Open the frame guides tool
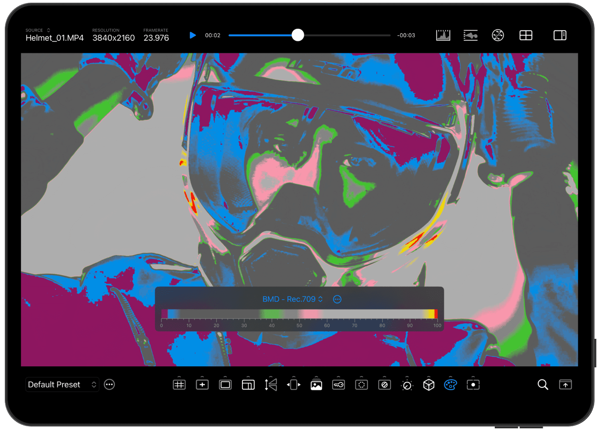This screenshot has height=431, width=599. tap(179, 384)
